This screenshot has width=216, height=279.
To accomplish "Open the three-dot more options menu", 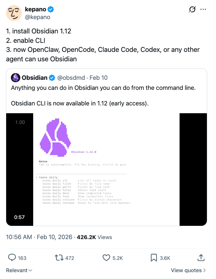I will pos(203,9).
